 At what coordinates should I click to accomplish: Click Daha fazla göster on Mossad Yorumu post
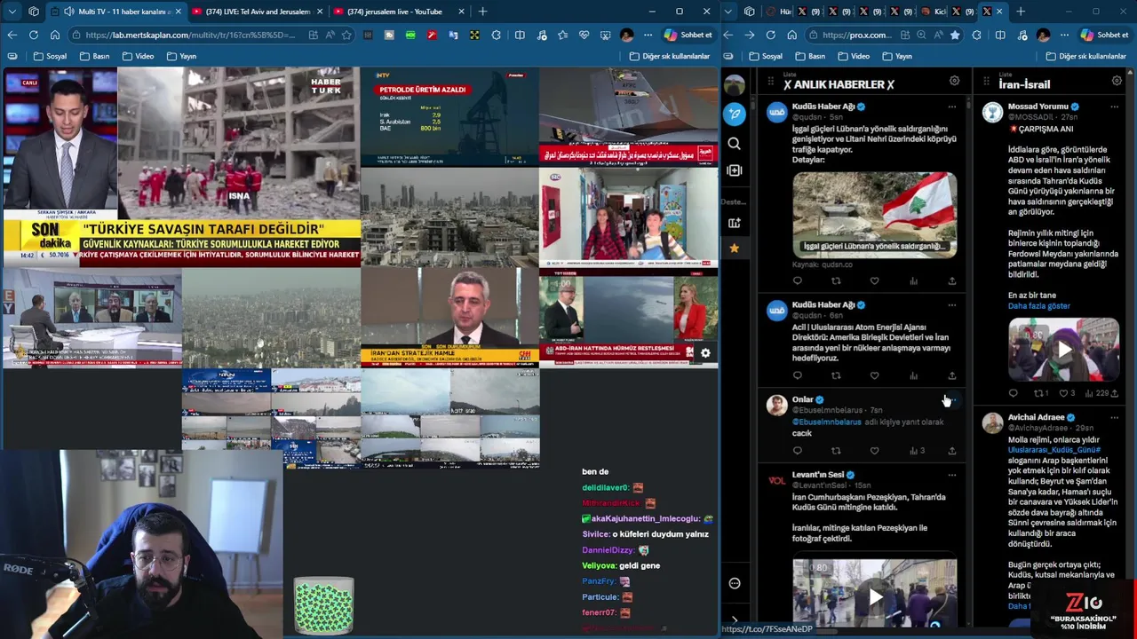click(x=1038, y=305)
